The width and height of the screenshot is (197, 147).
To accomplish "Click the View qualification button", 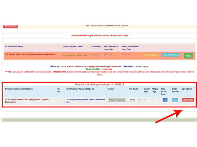I will [x=175, y=100].
